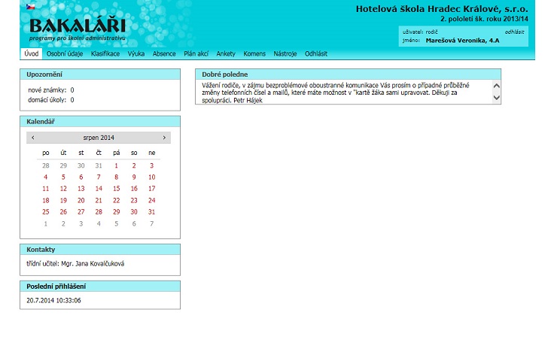Image resolution: width=557 pixels, height=355 pixels.
Task: Open Klasifikace menu
Action: click(105, 53)
